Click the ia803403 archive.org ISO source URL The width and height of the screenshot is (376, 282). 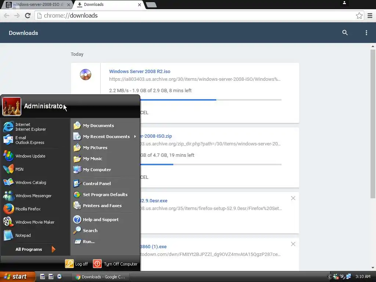pos(195,79)
